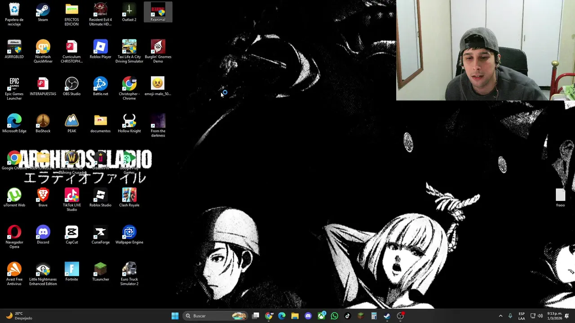Open Chrome from the taskbar
The width and height of the screenshot is (575, 323).
click(269, 316)
